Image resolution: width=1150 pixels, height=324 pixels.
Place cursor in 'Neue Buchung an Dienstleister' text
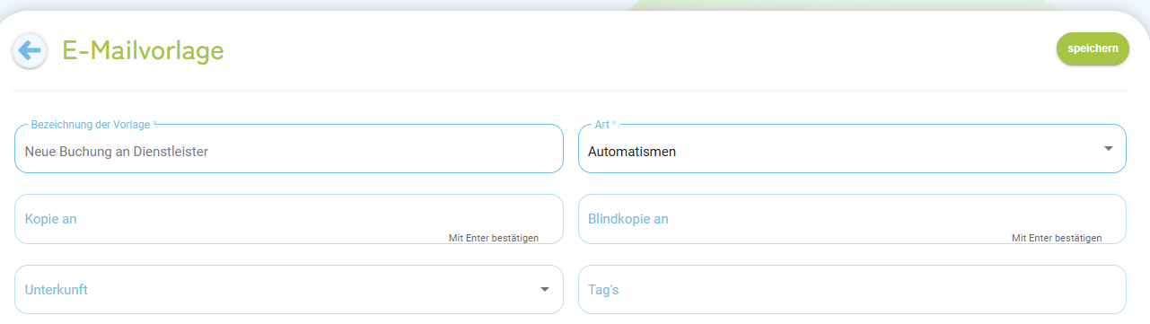tap(117, 152)
